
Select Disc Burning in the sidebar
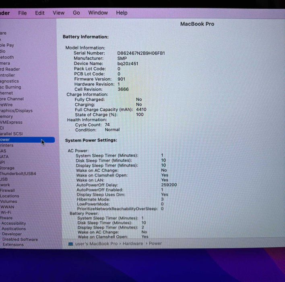coord(10,87)
